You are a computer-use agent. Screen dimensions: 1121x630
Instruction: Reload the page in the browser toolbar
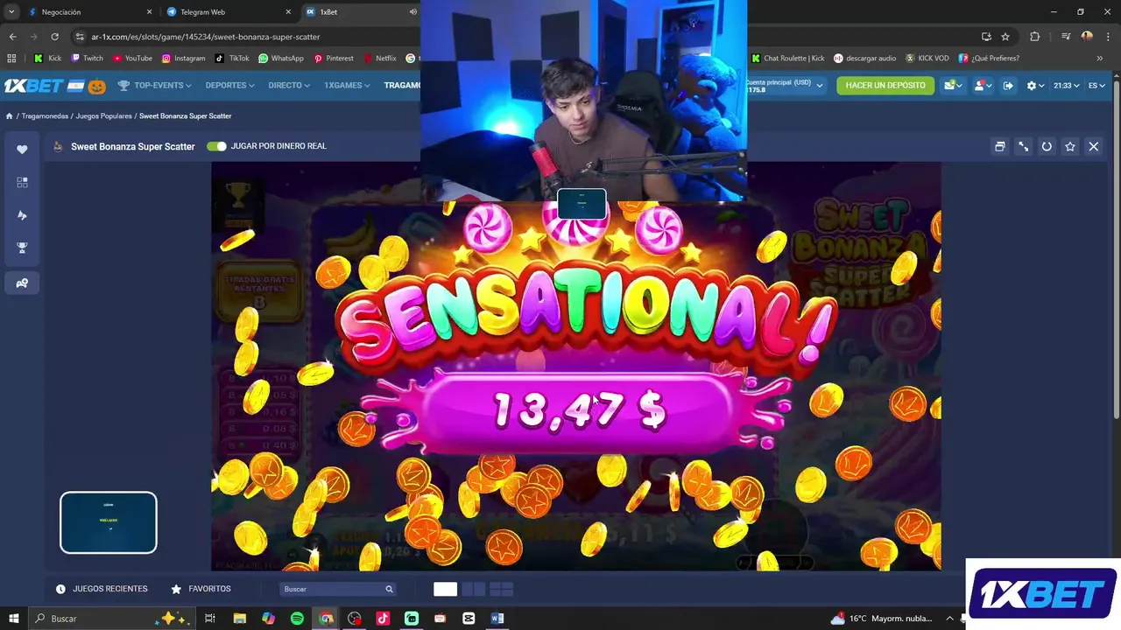coord(54,37)
